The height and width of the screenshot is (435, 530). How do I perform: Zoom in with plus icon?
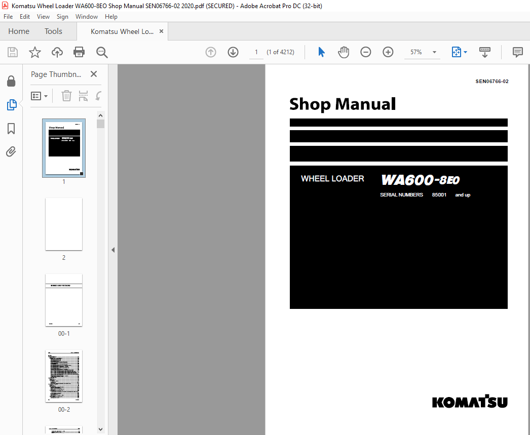click(x=388, y=52)
